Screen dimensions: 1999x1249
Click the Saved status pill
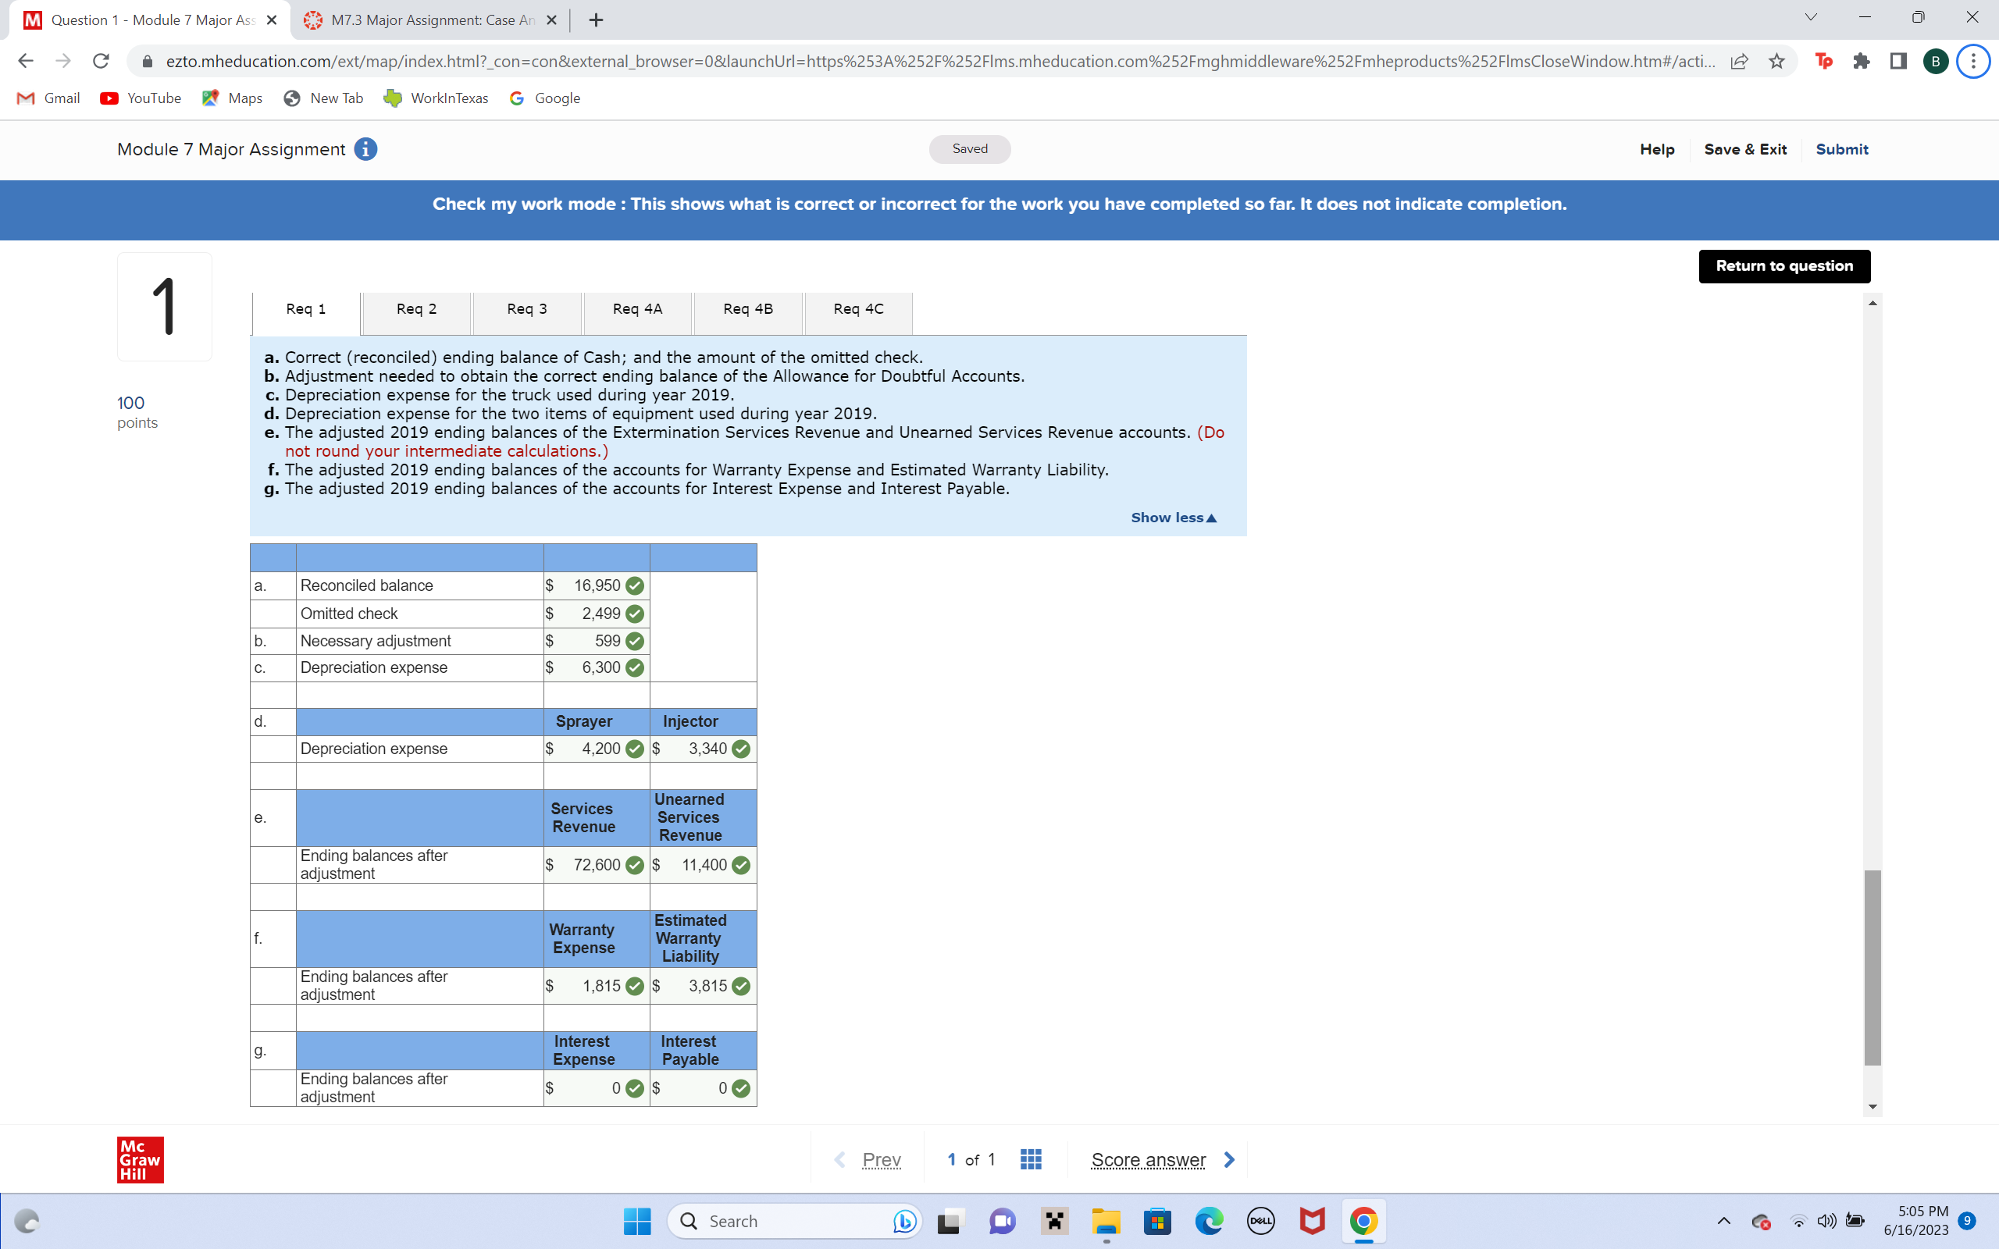pyautogui.click(x=970, y=148)
